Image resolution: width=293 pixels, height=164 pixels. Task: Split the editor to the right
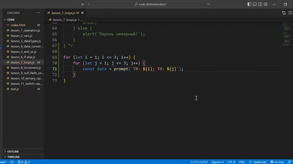coord(290,13)
